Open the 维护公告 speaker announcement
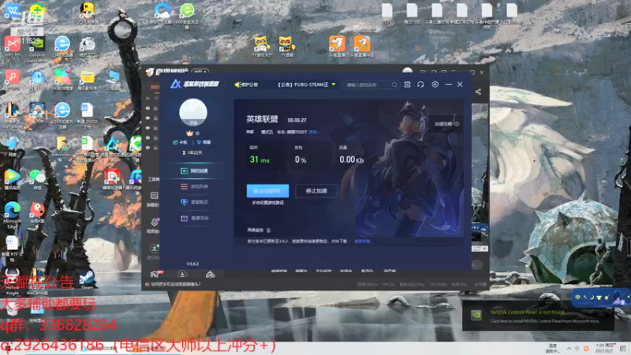This screenshot has height=355, width=631. tap(246, 84)
